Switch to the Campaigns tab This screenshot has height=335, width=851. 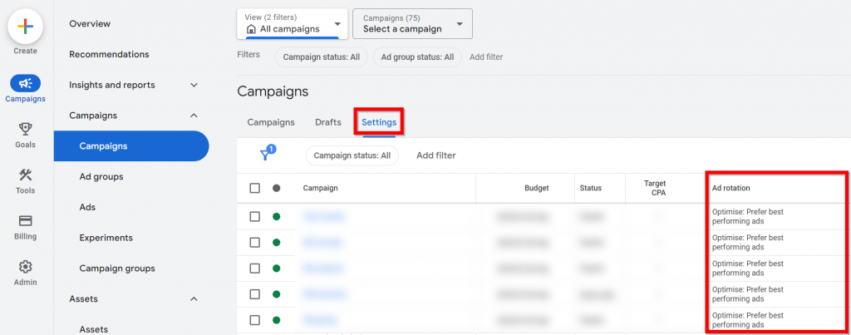[x=271, y=122]
